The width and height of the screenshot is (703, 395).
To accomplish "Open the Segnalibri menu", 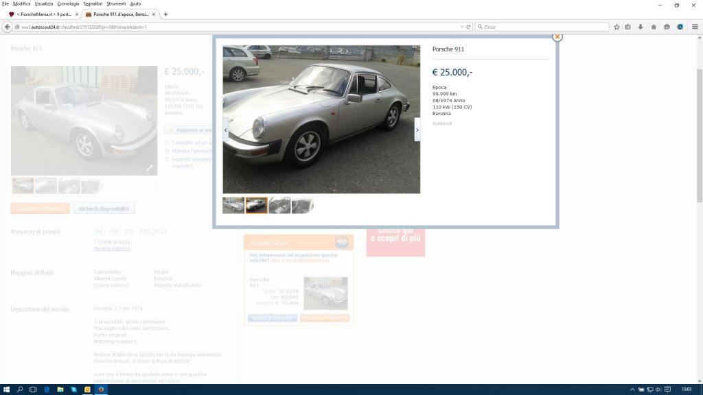I will (93, 3).
